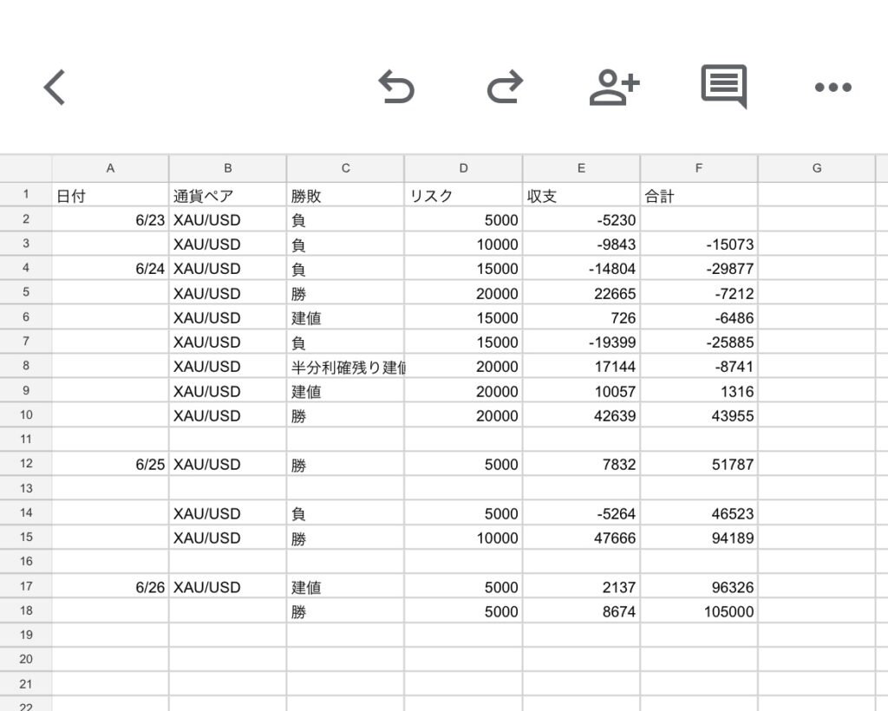Select the cell with -15073
This screenshot has height=711, width=888.
pos(699,244)
